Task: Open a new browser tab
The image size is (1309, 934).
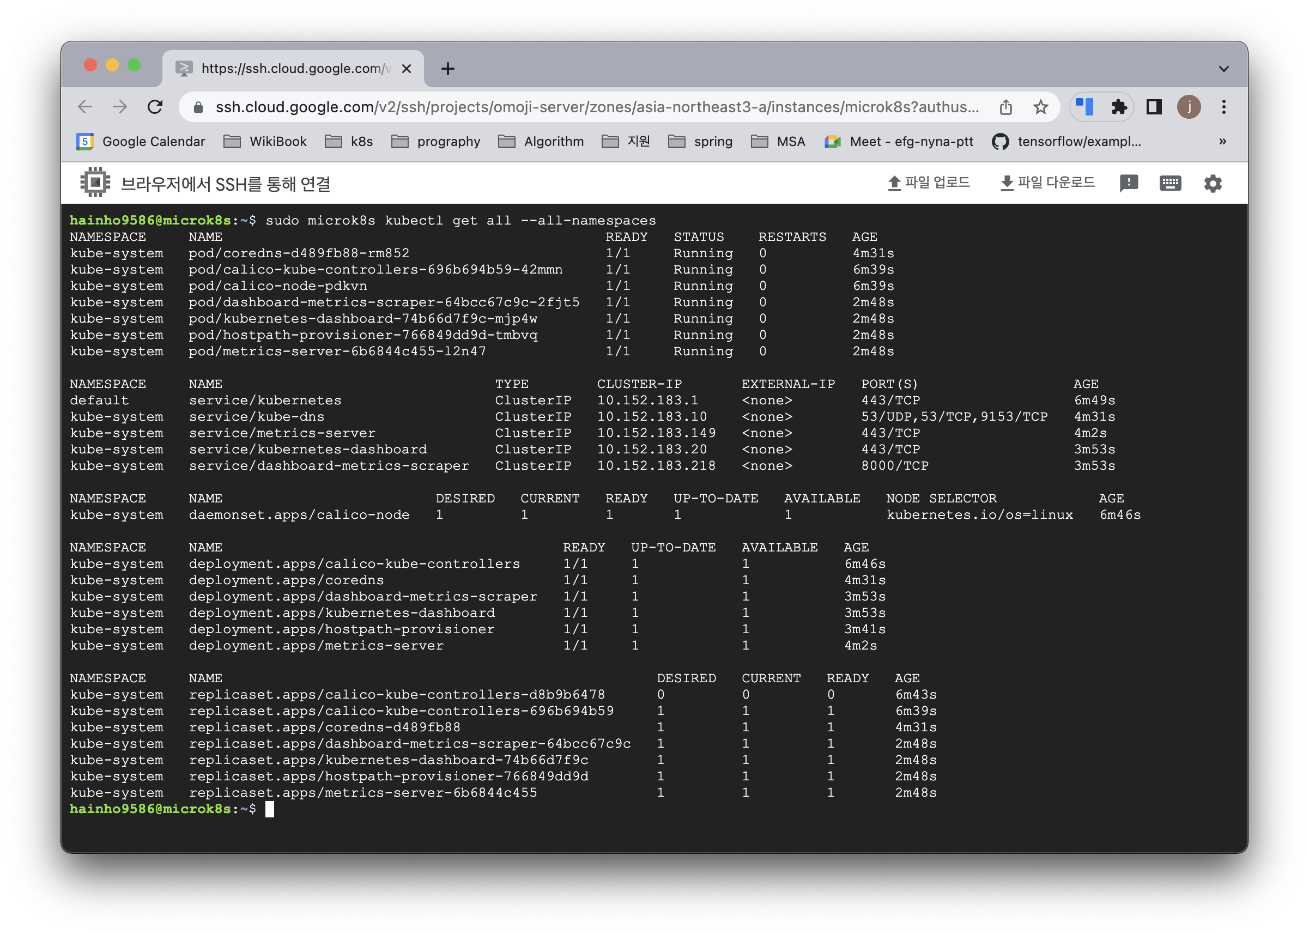Action: [x=447, y=69]
